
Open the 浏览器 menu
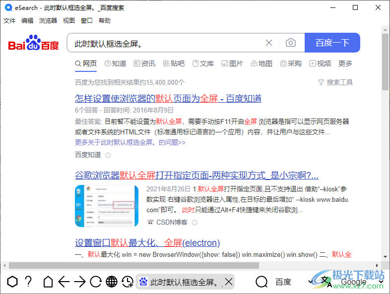pos(48,21)
